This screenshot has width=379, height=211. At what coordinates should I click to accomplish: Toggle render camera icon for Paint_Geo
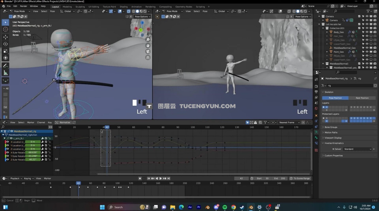pos(375,52)
